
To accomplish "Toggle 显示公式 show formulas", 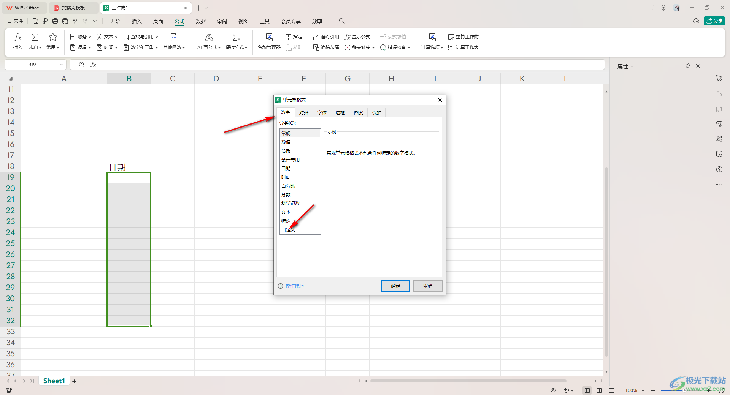I will (x=358, y=37).
